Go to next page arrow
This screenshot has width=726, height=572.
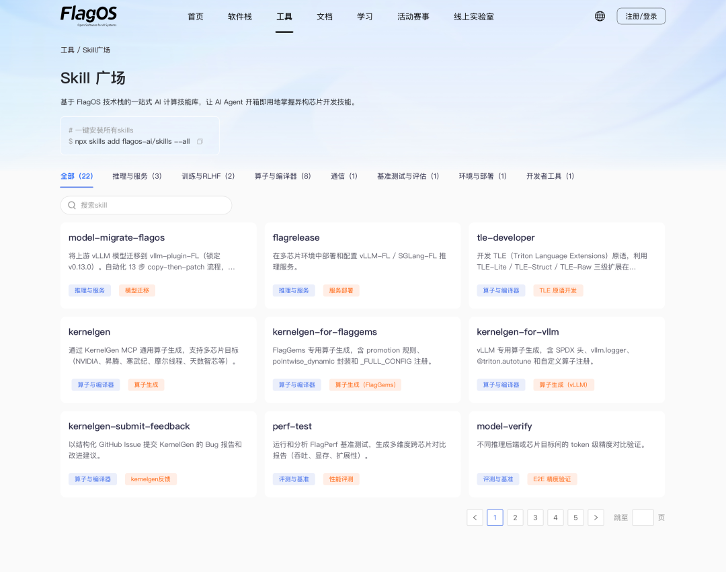596,518
